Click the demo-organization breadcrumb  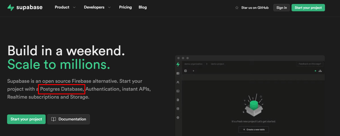(194, 64)
